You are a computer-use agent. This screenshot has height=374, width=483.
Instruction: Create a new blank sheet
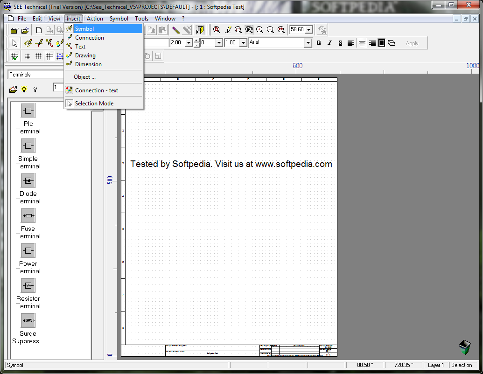tap(39, 30)
